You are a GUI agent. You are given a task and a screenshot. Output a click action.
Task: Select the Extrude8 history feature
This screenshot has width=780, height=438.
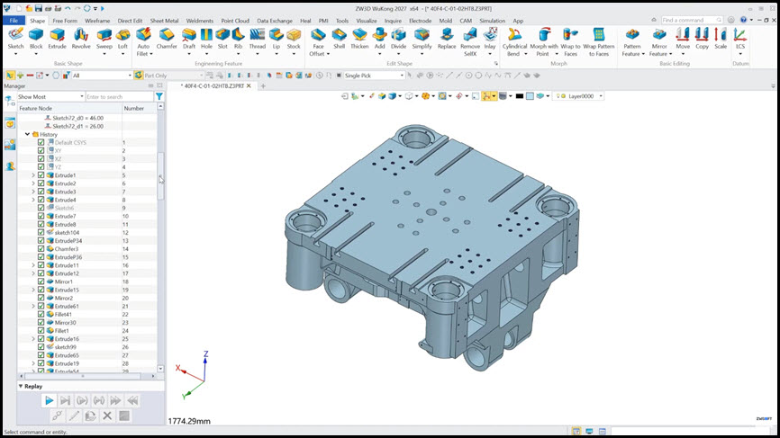[x=65, y=225]
